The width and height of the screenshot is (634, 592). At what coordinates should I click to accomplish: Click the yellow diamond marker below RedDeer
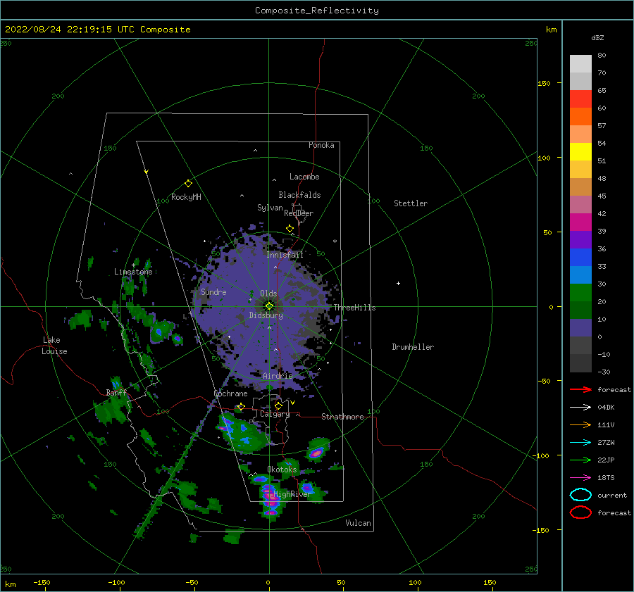click(290, 229)
